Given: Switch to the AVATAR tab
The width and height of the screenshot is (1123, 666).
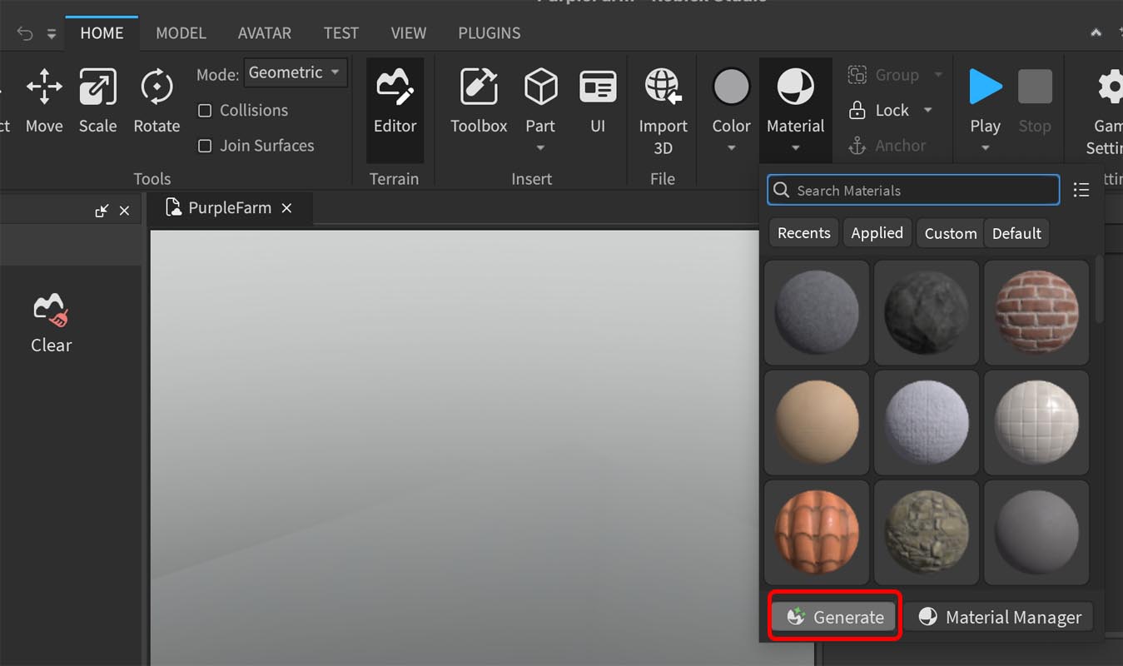Looking at the screenshot, I should click(265, 33).
